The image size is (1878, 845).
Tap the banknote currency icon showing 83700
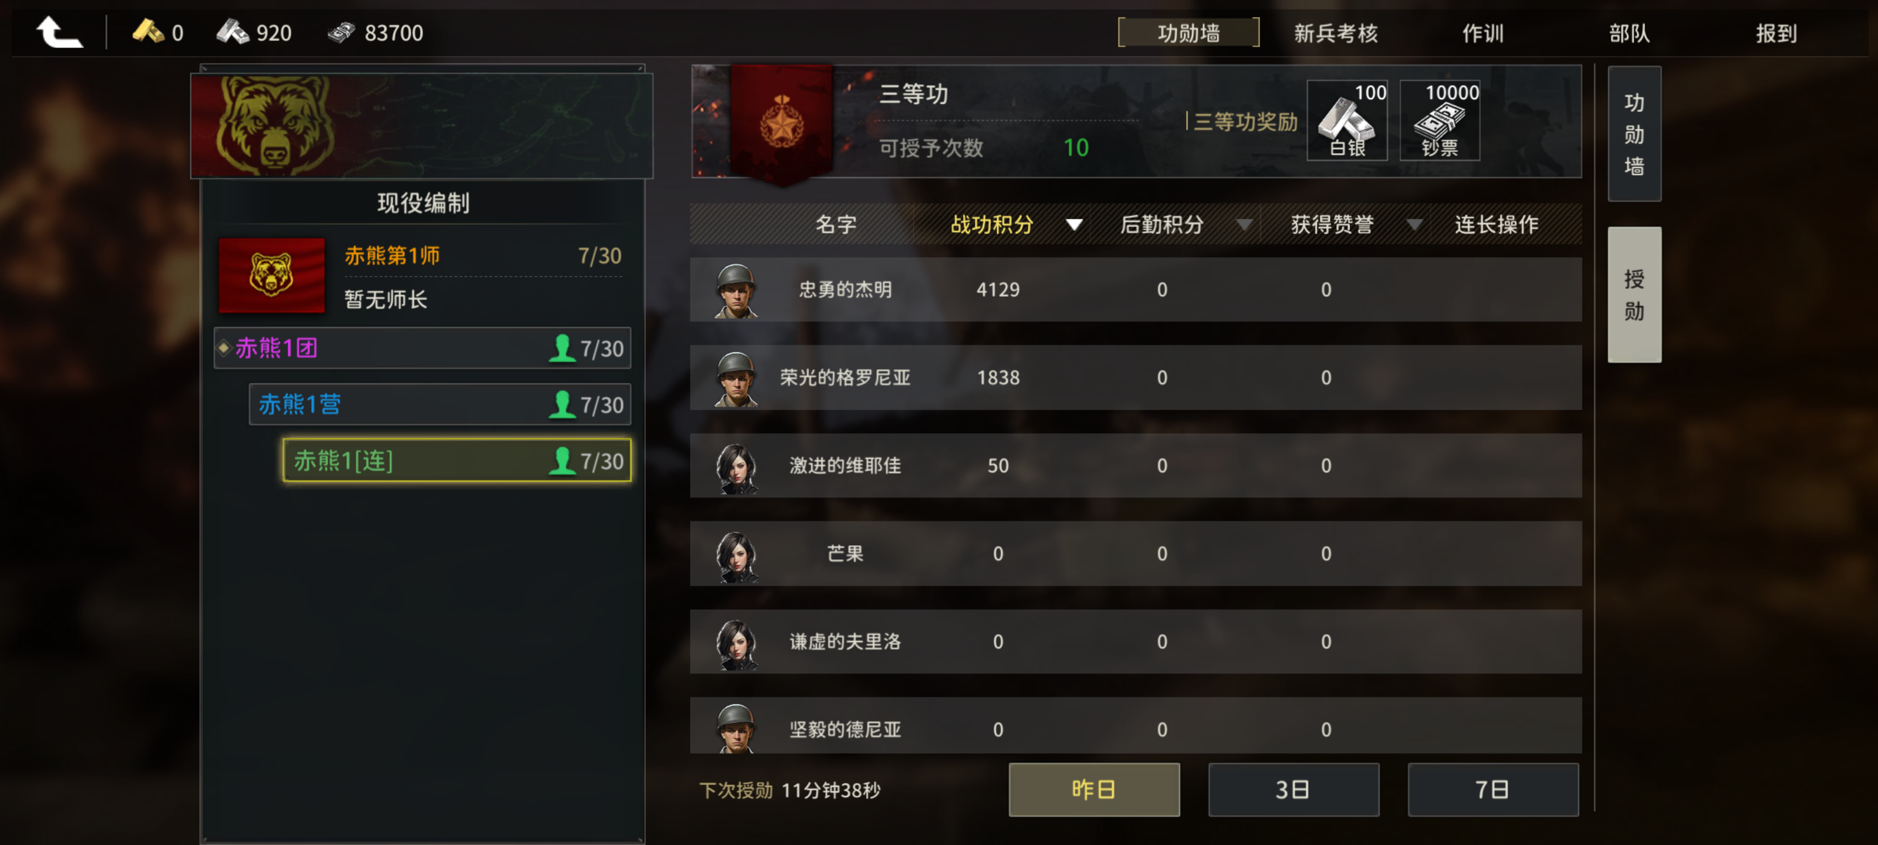[341, 32]
